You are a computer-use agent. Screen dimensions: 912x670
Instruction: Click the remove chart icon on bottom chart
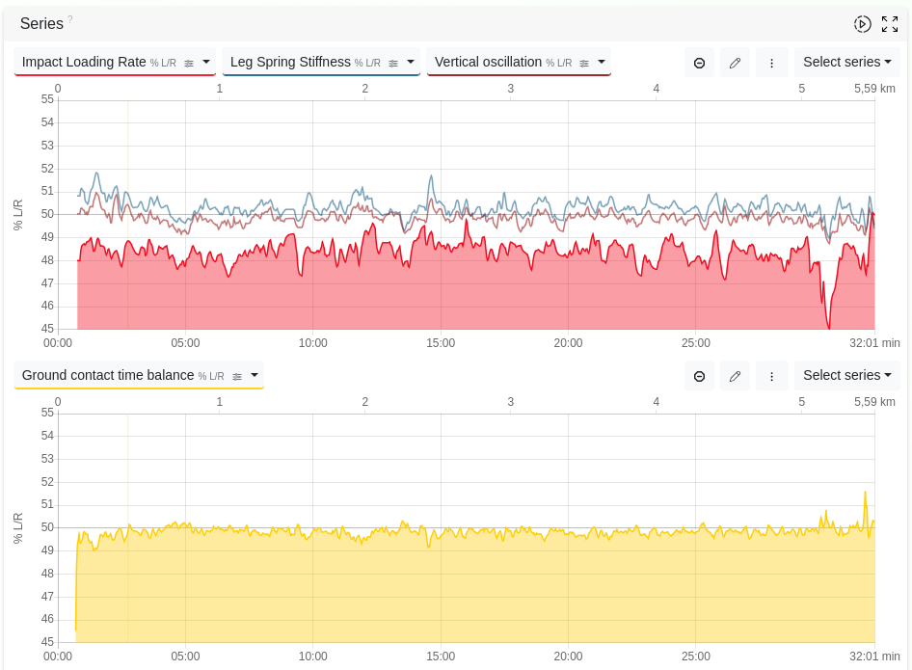coord(699,376)
